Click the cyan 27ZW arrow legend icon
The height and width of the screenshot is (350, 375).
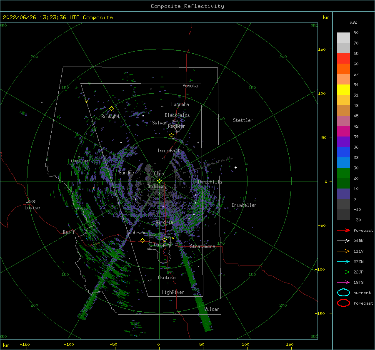343,262
